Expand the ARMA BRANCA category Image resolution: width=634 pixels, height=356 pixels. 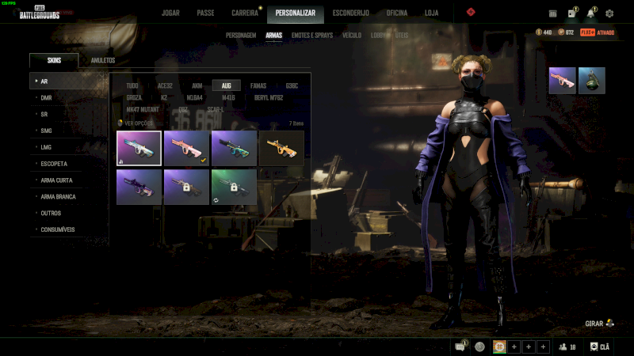click(x=69, y=197)
